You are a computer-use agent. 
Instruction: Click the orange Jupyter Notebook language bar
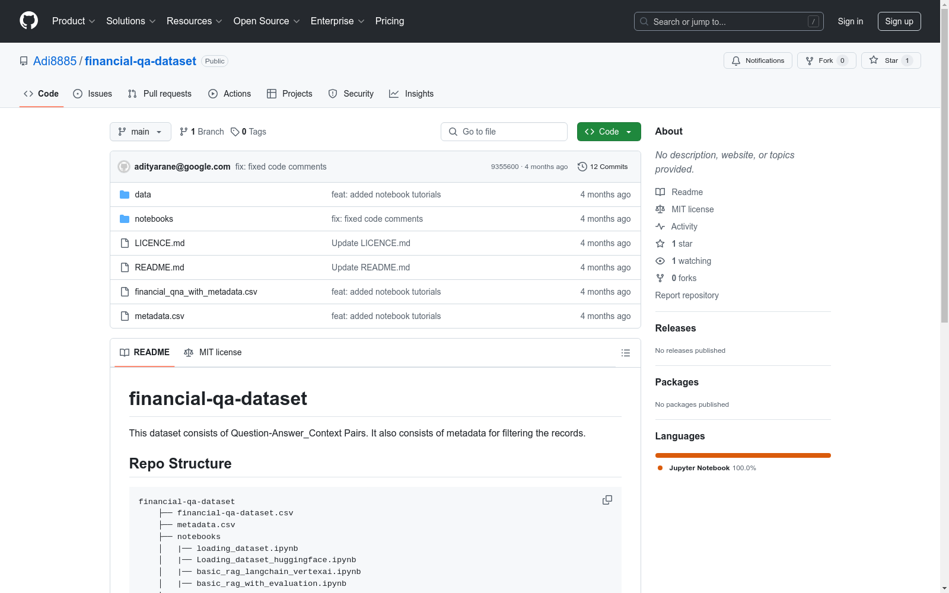[x=743, y=455]
